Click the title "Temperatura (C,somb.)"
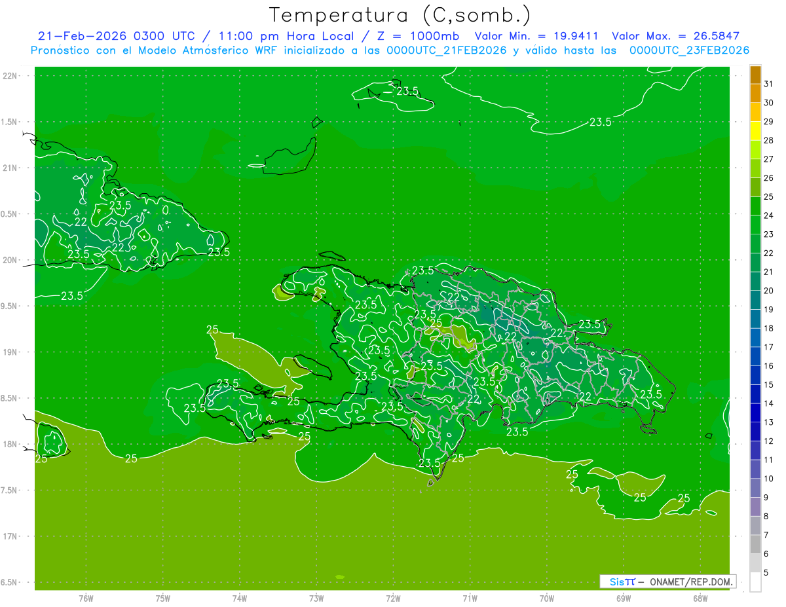This screenshot has height=607, width=786. (x=400, y=15)
